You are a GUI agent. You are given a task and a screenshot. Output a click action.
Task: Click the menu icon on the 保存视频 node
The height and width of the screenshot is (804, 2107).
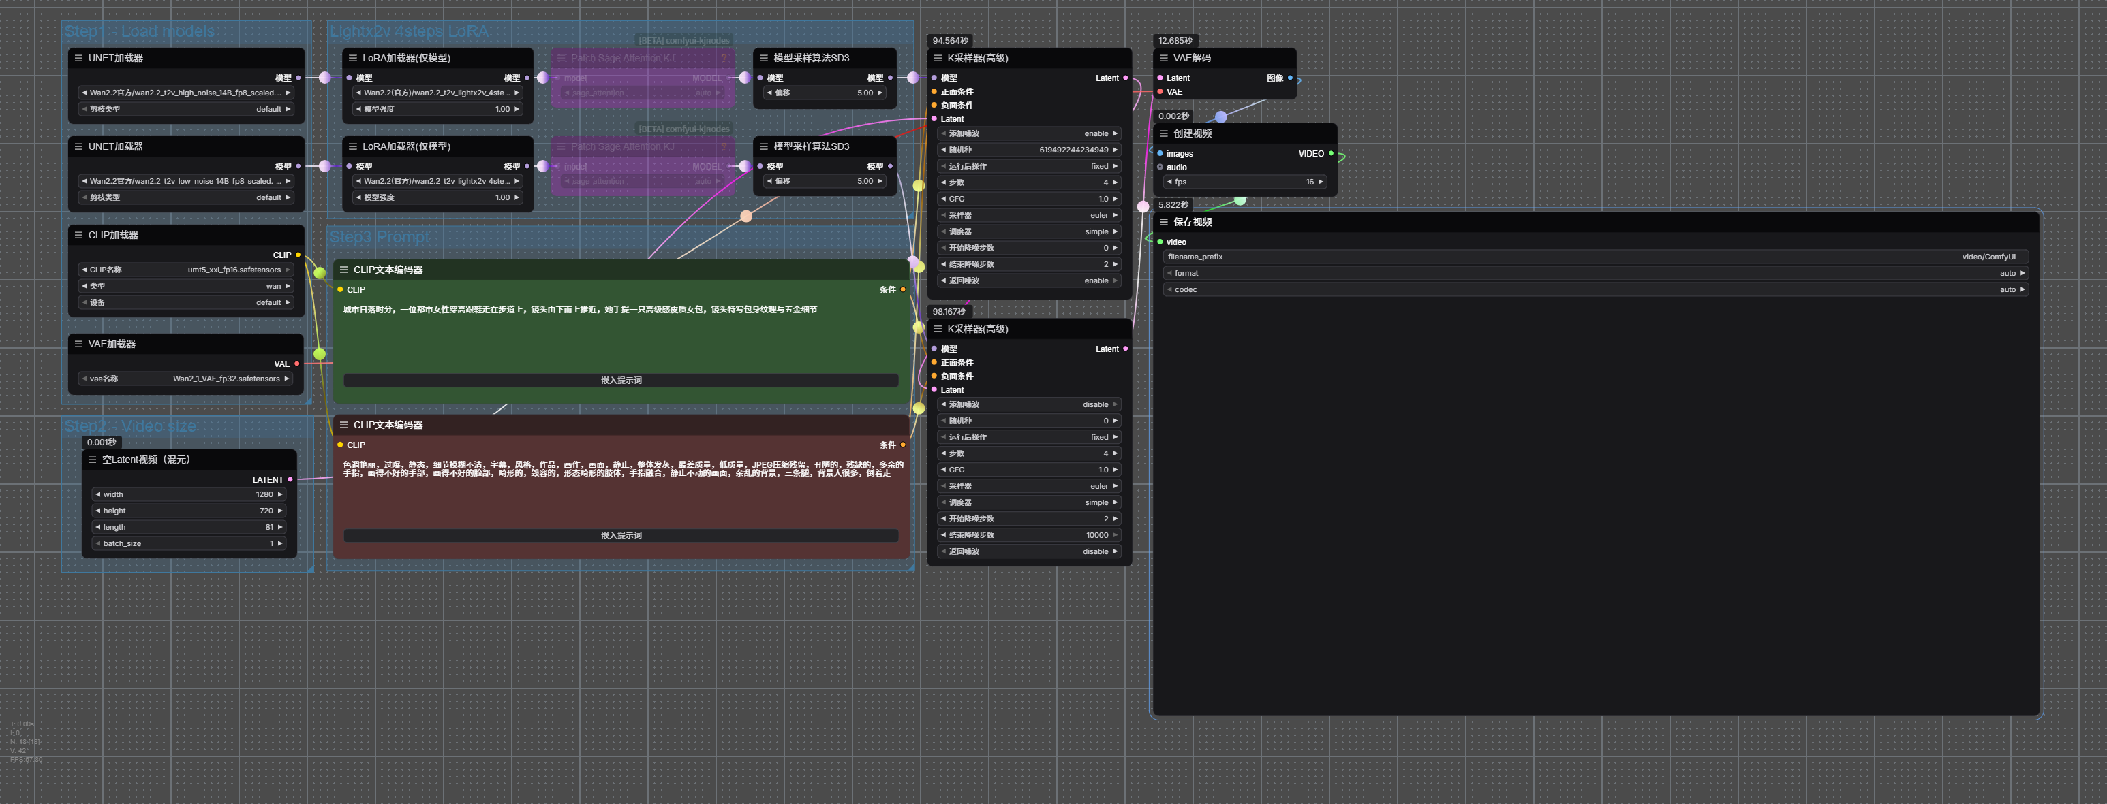pos(1163,222)
